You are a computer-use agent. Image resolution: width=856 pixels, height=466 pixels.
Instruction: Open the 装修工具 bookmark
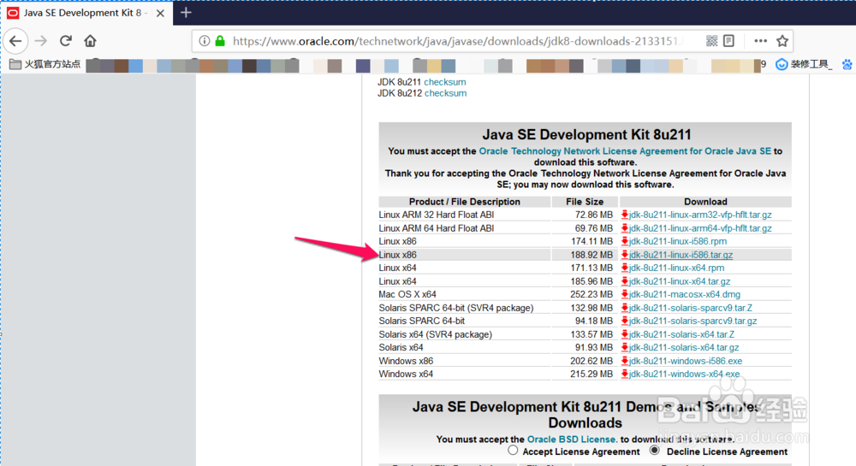(805, 64)
